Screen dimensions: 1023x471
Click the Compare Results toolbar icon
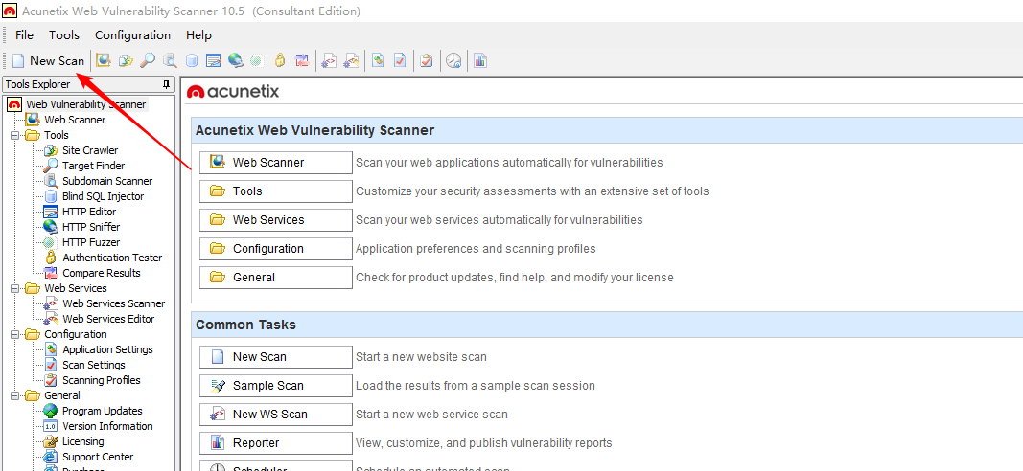click(x=302, y=60)
